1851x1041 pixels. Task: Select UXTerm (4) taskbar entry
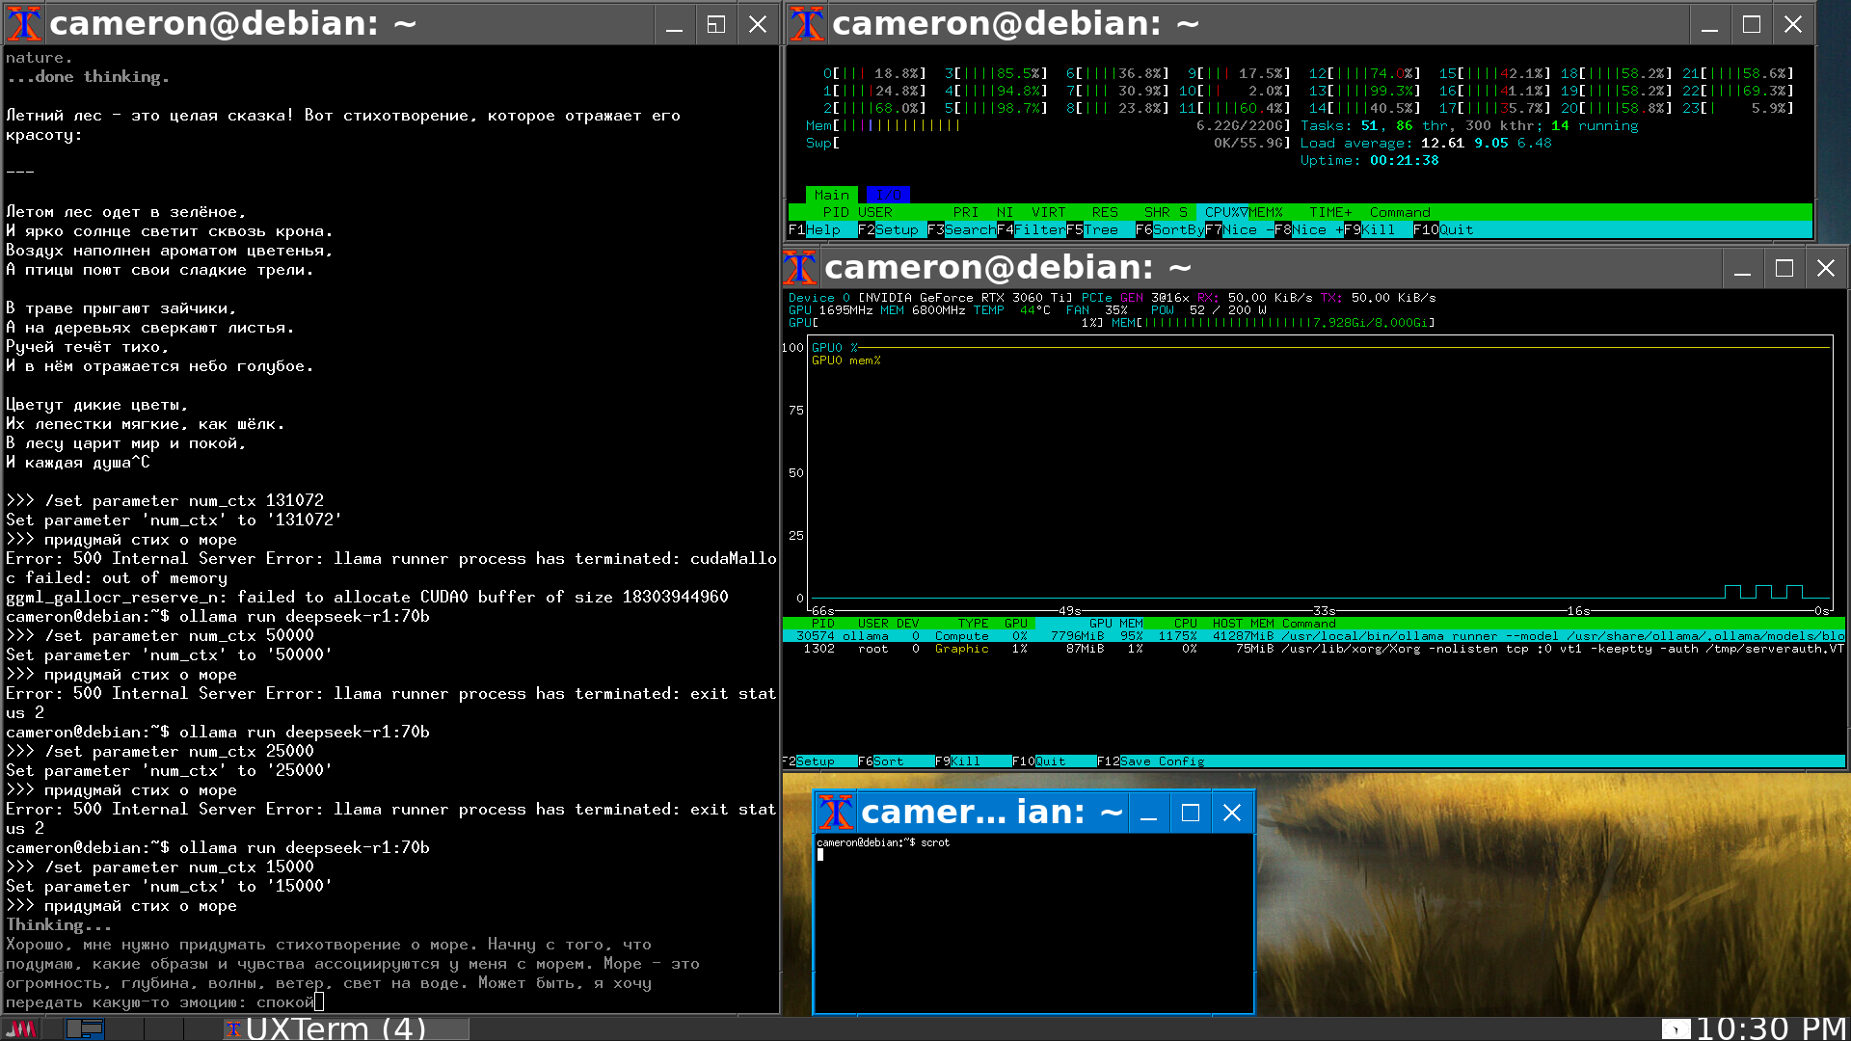pyautogui.click(x=345, y=1028)
